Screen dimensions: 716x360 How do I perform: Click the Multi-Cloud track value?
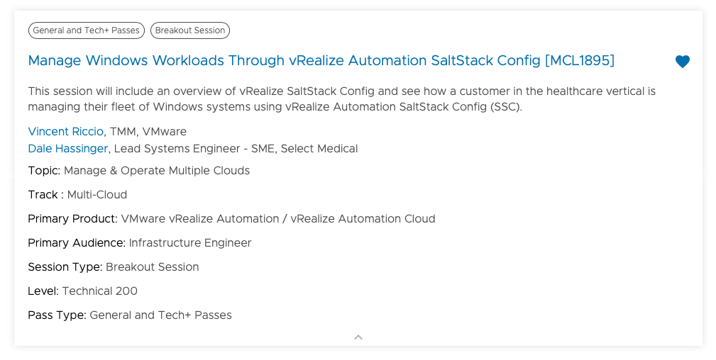(x=97, y=195)
